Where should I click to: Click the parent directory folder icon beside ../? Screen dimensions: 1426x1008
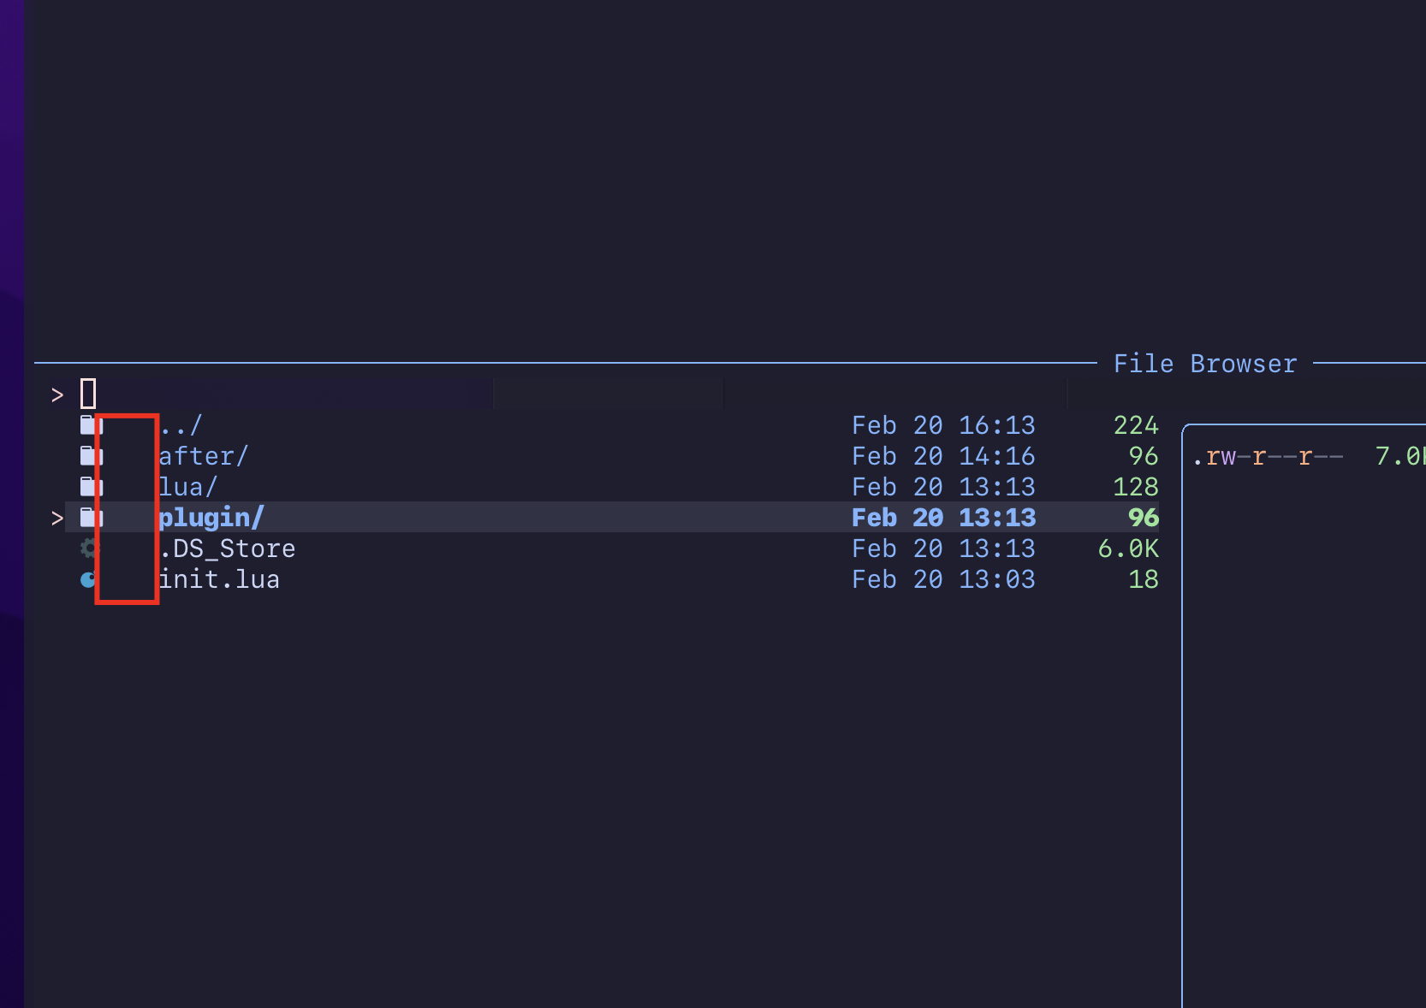(89, 424)
